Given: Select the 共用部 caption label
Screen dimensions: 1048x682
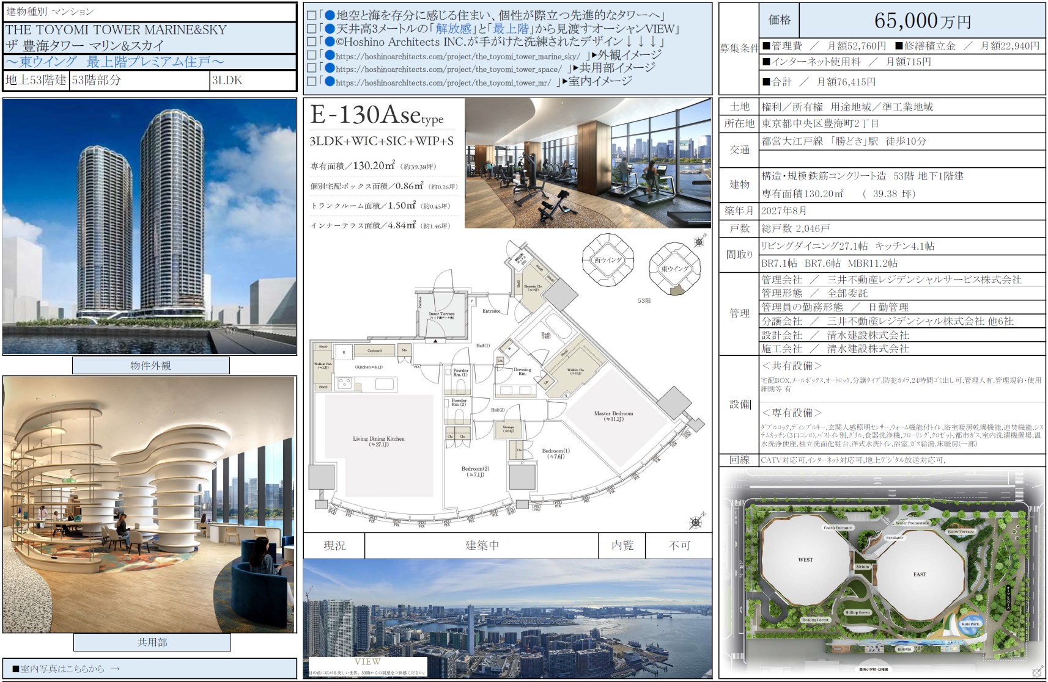Looking at the screenshot, I should coord(152,642).
